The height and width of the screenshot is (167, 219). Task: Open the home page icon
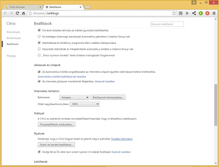coord(23,13)
